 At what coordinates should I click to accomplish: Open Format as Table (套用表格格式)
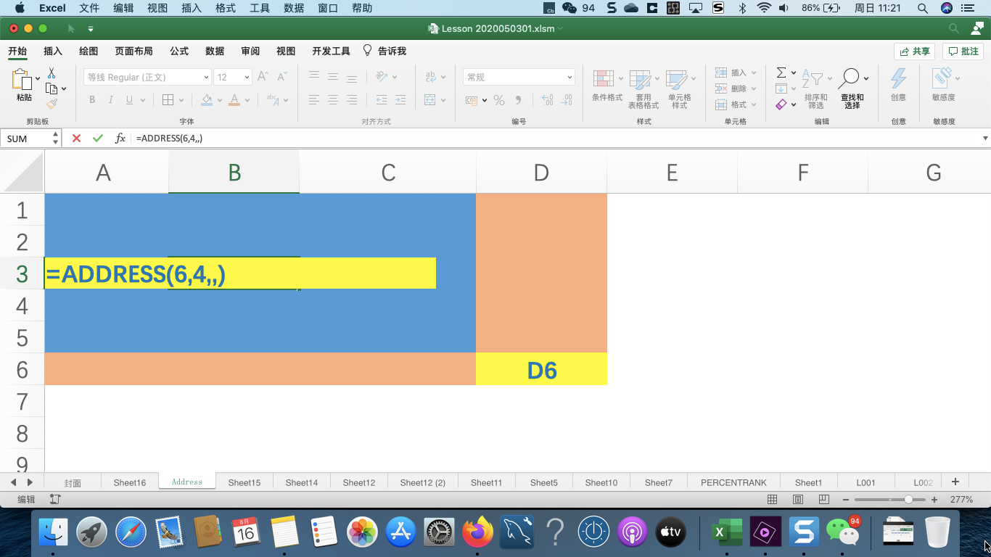tap(643, 89)
